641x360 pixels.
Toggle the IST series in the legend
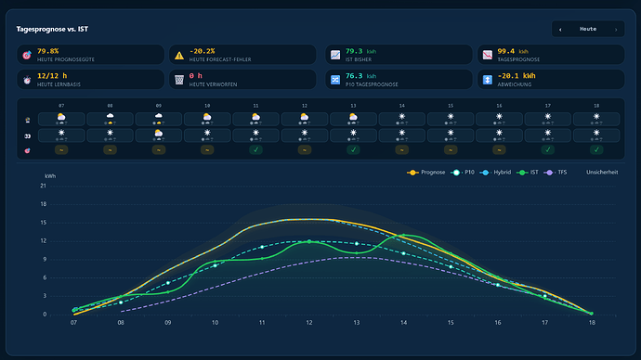(528, 173)
